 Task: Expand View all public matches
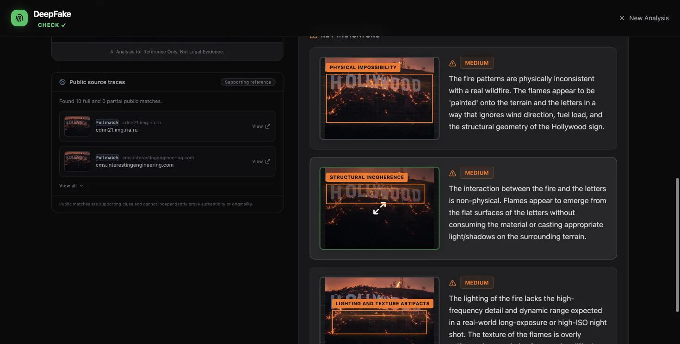[71, 186]
